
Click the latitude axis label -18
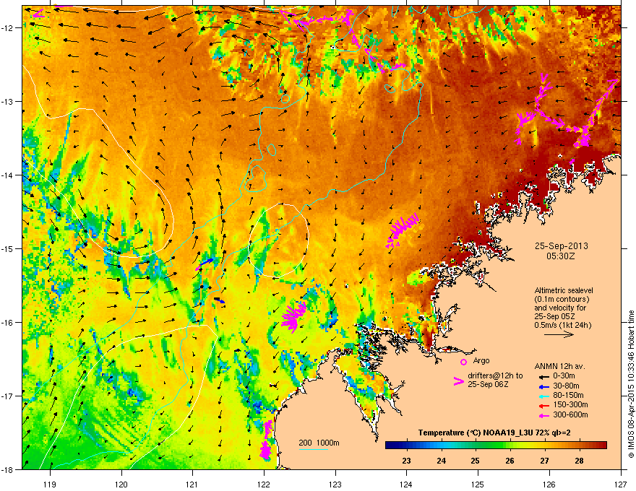(8, 469)
